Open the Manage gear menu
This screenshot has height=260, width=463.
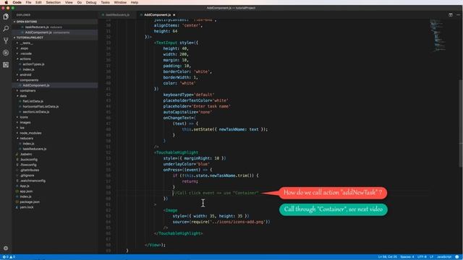click(6, 248)
